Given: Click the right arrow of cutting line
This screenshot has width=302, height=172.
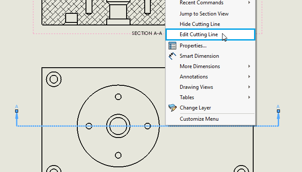Looking at the screenshot, I should (x=279, y=118).
